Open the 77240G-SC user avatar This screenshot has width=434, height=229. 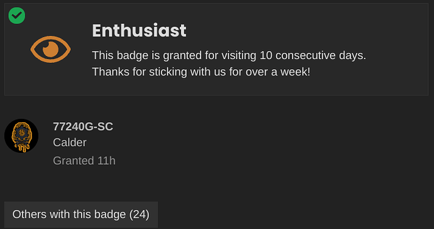point(21,136)
